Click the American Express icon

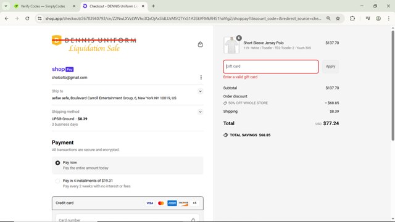click(x=172, y=203)
